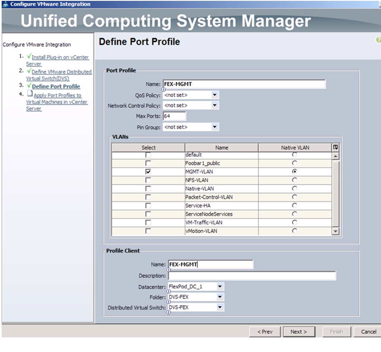Viewport: 381px width, 352px height.
Task: Check the Native-VLAN row checkbox
Action: [148, 189]
